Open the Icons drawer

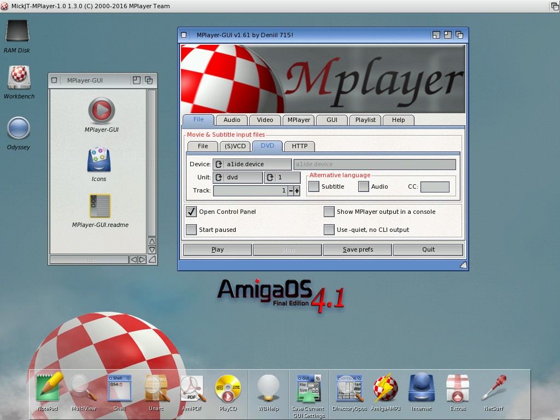(99, 160)
